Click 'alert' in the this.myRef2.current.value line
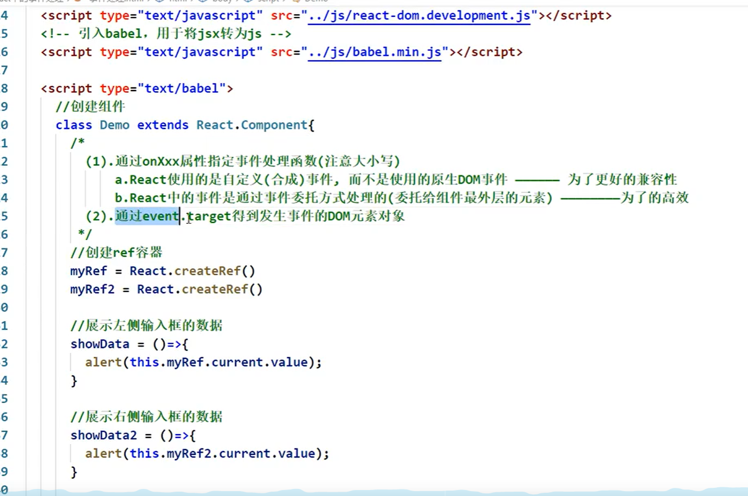 pos(103,454)
